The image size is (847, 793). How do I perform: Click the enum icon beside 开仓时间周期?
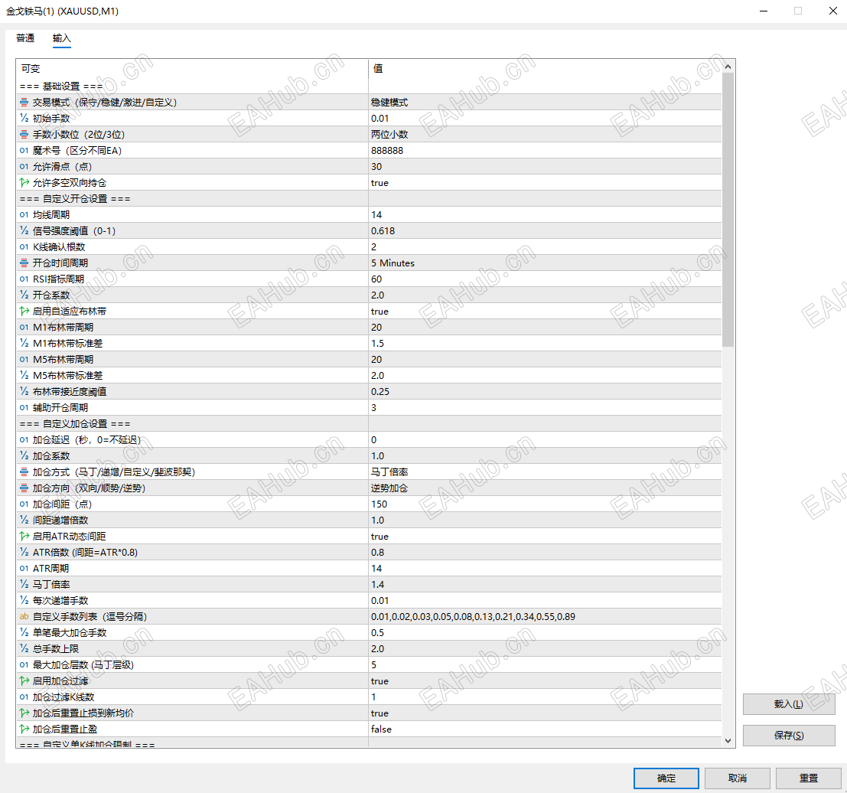24,263
